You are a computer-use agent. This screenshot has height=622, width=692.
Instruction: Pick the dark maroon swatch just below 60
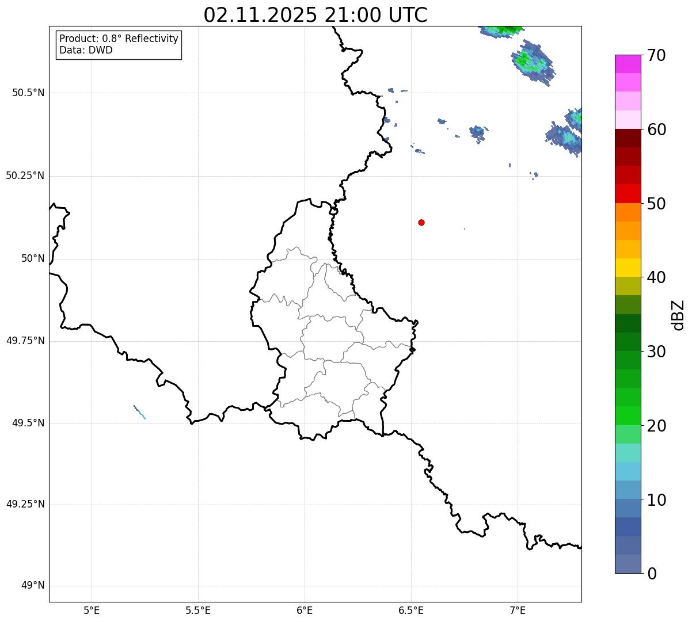[x=628, y=138]
